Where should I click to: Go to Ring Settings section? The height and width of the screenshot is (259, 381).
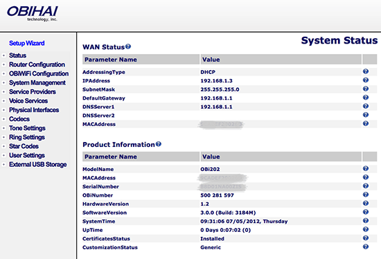click(x=27, y=137)
